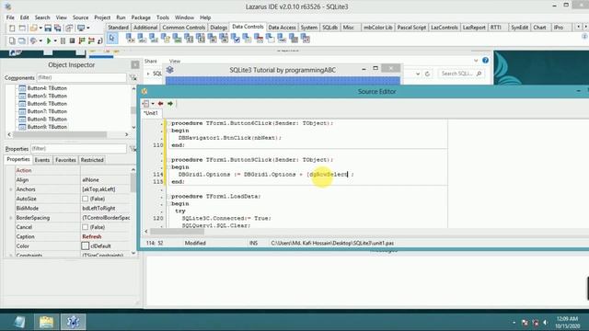The width and height of the screenshot is (589, 331).
Task: Click the Step Out icon
Action: coord(100,40)
